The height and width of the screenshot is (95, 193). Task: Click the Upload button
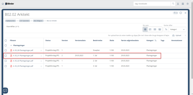[x=177, y=36]
